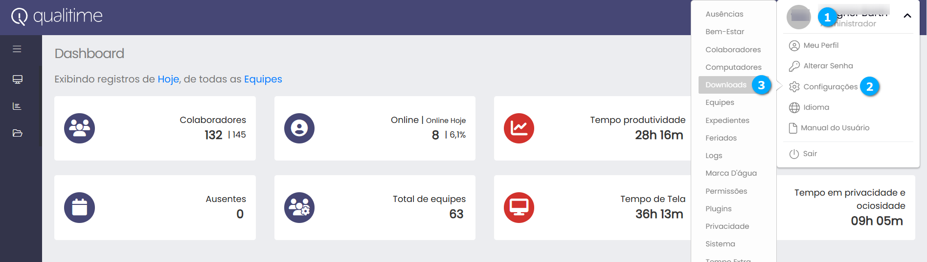Open Manual do Usuário link
The height and width of the screenshot is (262, 927).
point(835,128)
